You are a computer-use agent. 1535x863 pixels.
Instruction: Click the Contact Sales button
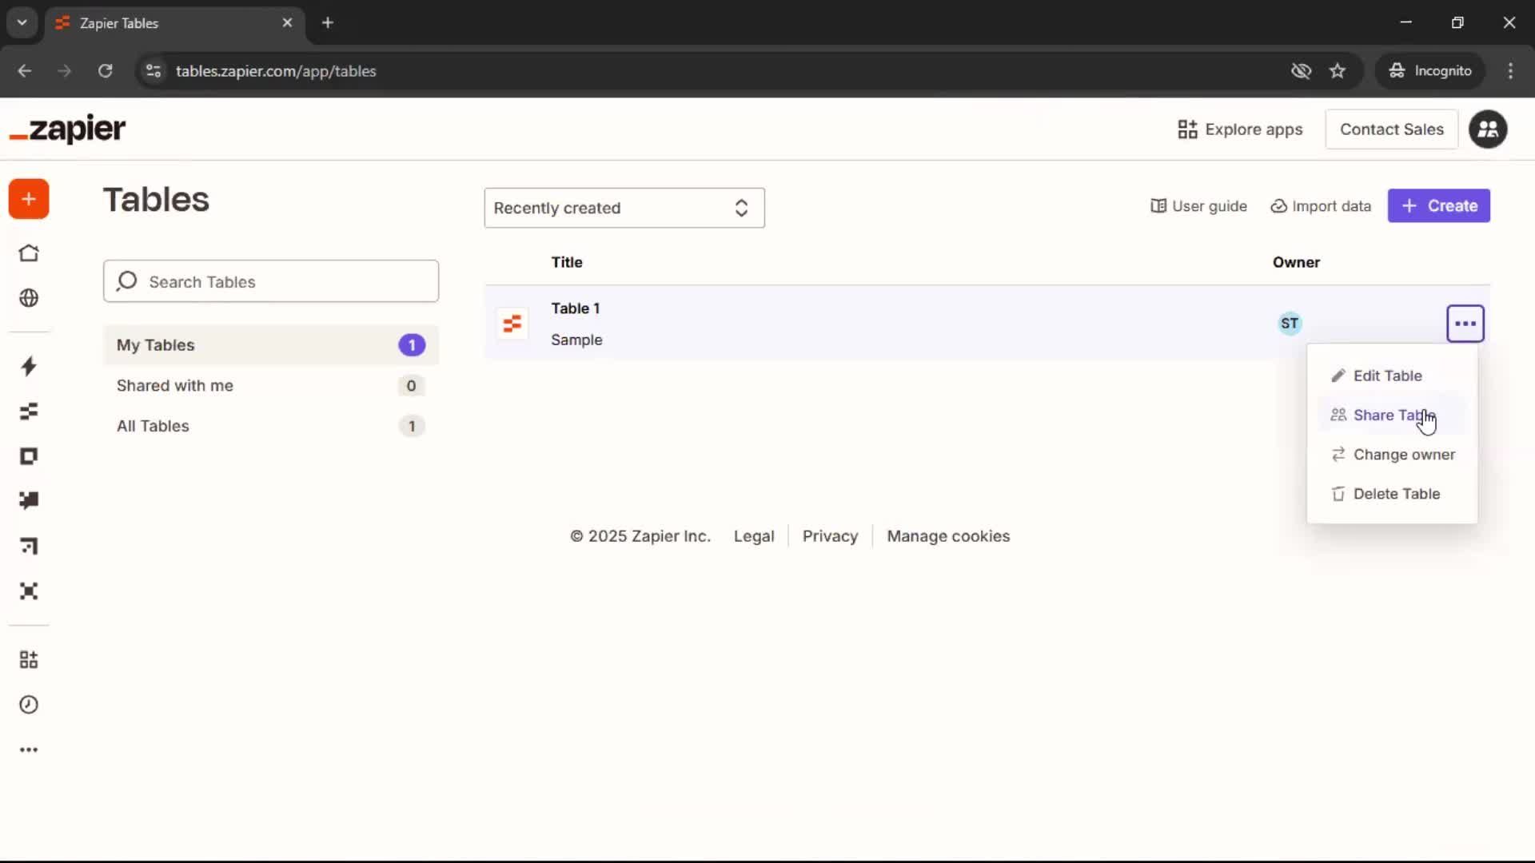pyautogui.click(x=1392, y=129)
